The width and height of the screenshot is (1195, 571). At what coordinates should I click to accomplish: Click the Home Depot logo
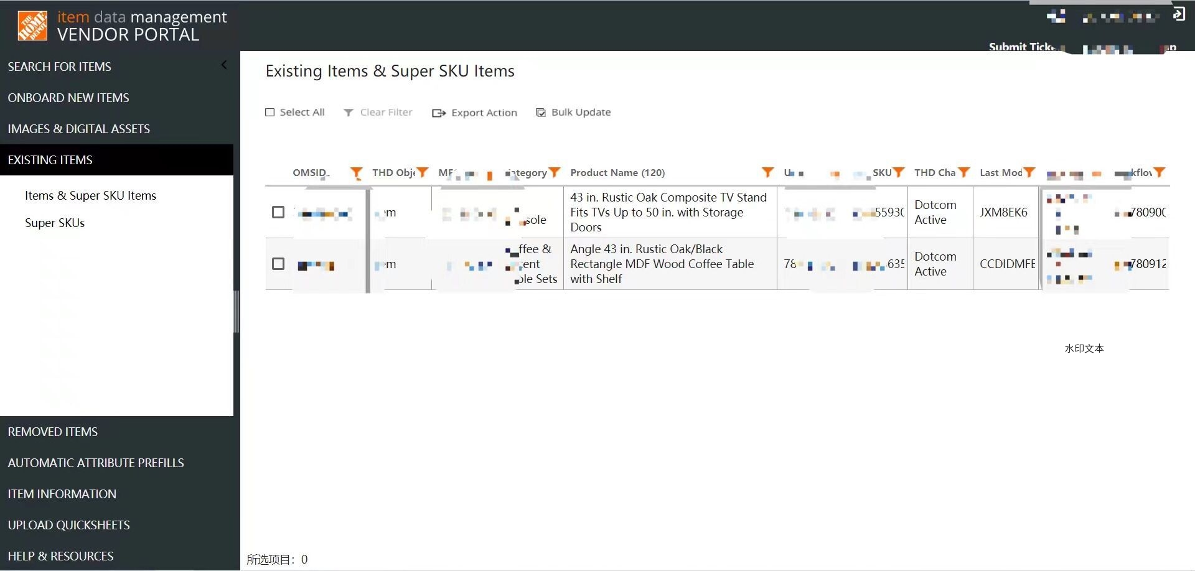click(32, 26)
